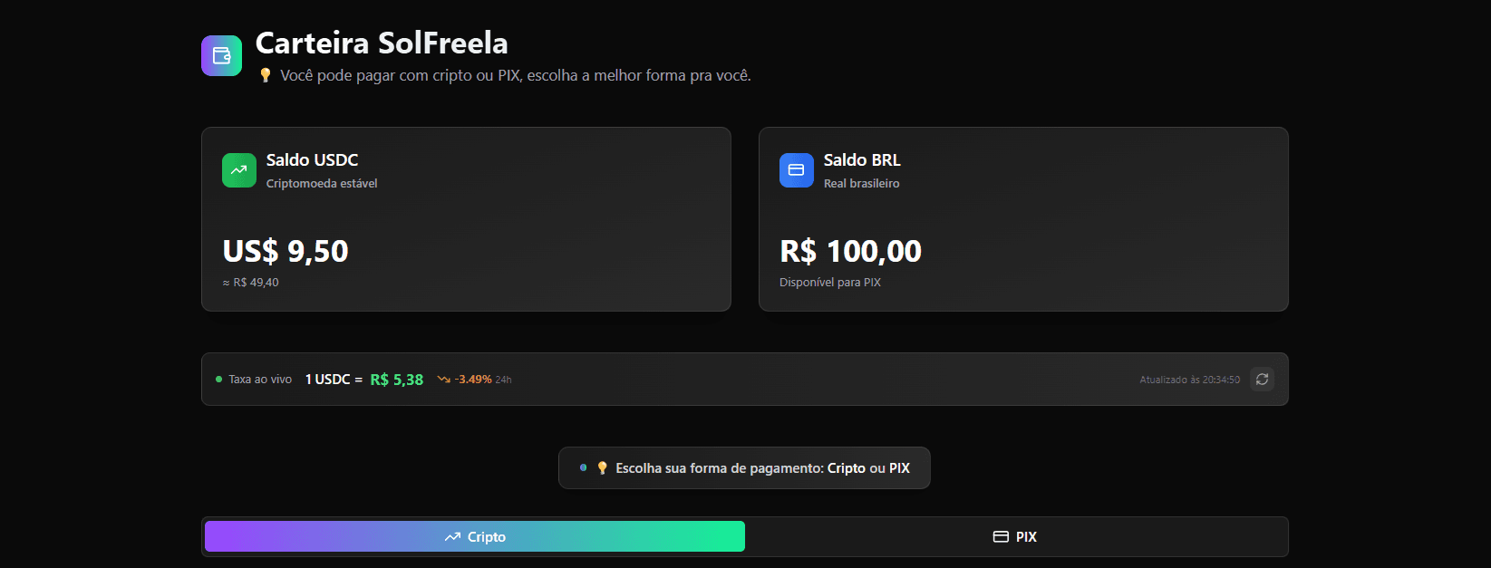Click the lightbulb in the payment hint
This screenshot has width=1491, height=568.
pos(602,468)
